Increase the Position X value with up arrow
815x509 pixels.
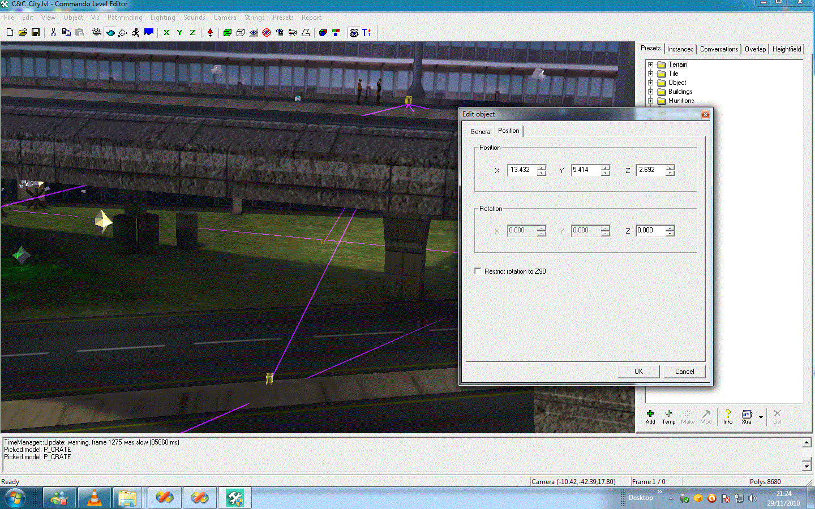(542, 167)
